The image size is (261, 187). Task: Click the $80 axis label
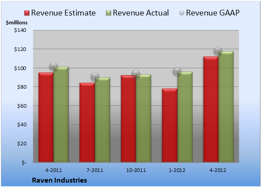pos(22,87)
